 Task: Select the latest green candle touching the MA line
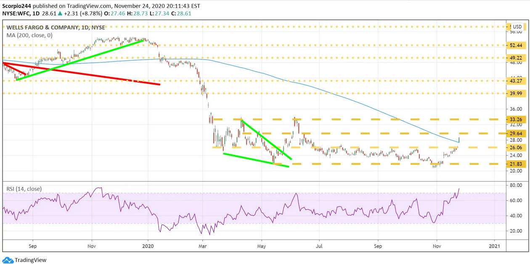(x=459, y=140)
